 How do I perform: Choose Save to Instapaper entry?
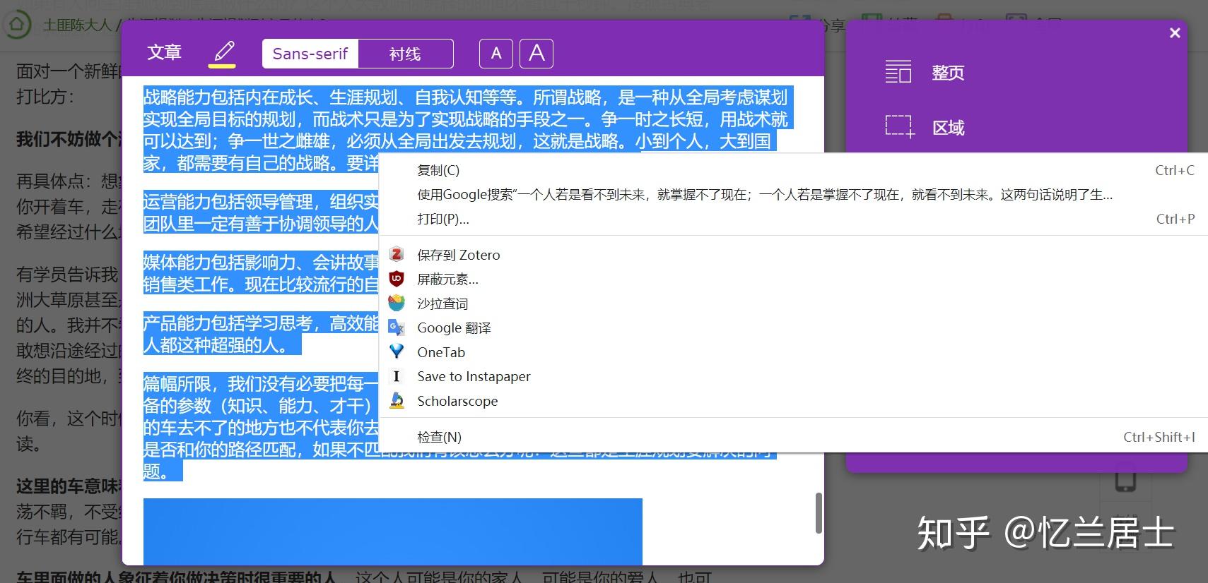click(x=793, y=376)
